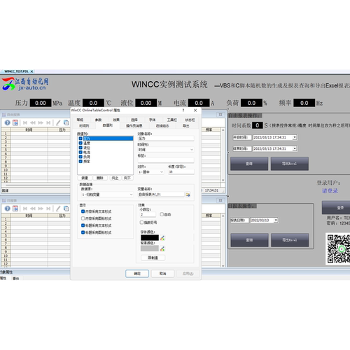
Task: Click 向上 to move column up
Action: pyautogui.click(x=115, y=178)
